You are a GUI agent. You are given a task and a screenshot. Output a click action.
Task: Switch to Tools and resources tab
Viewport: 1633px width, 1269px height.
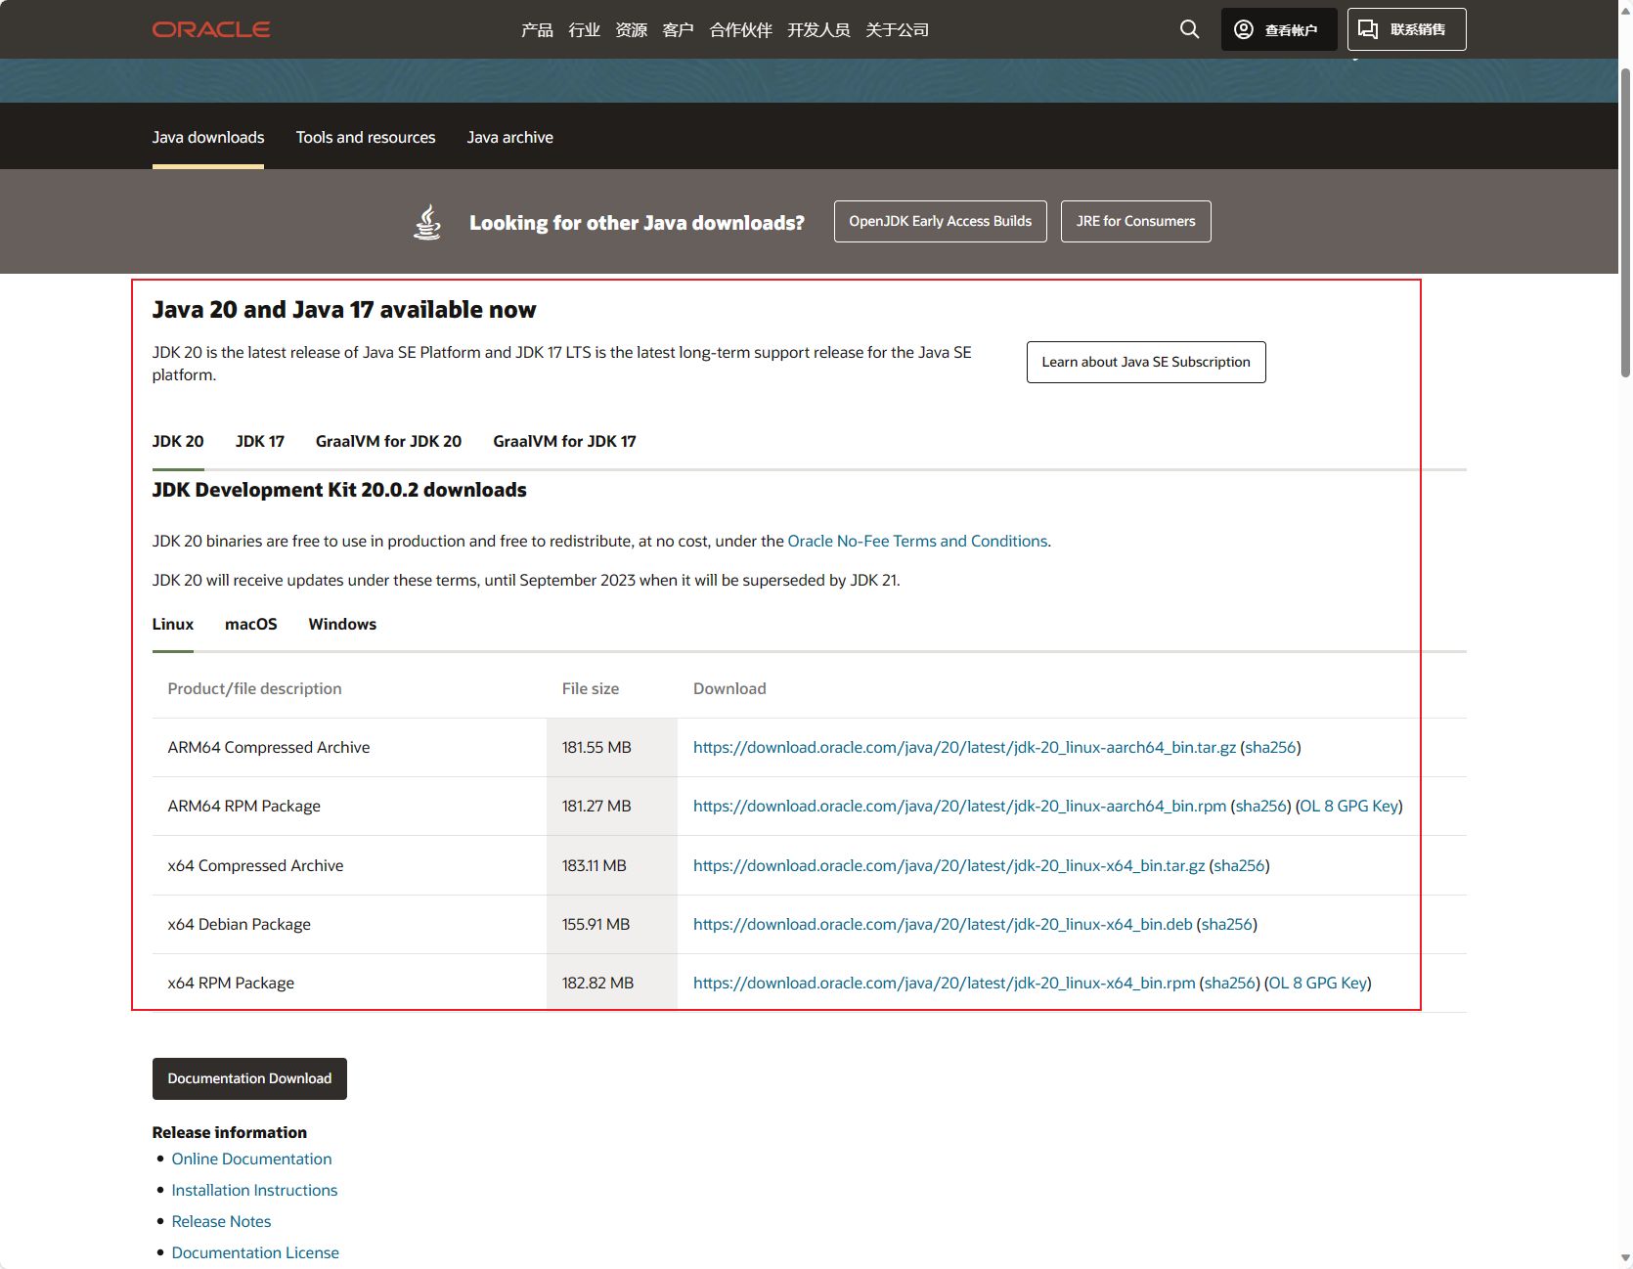click(x=366, y=138)
